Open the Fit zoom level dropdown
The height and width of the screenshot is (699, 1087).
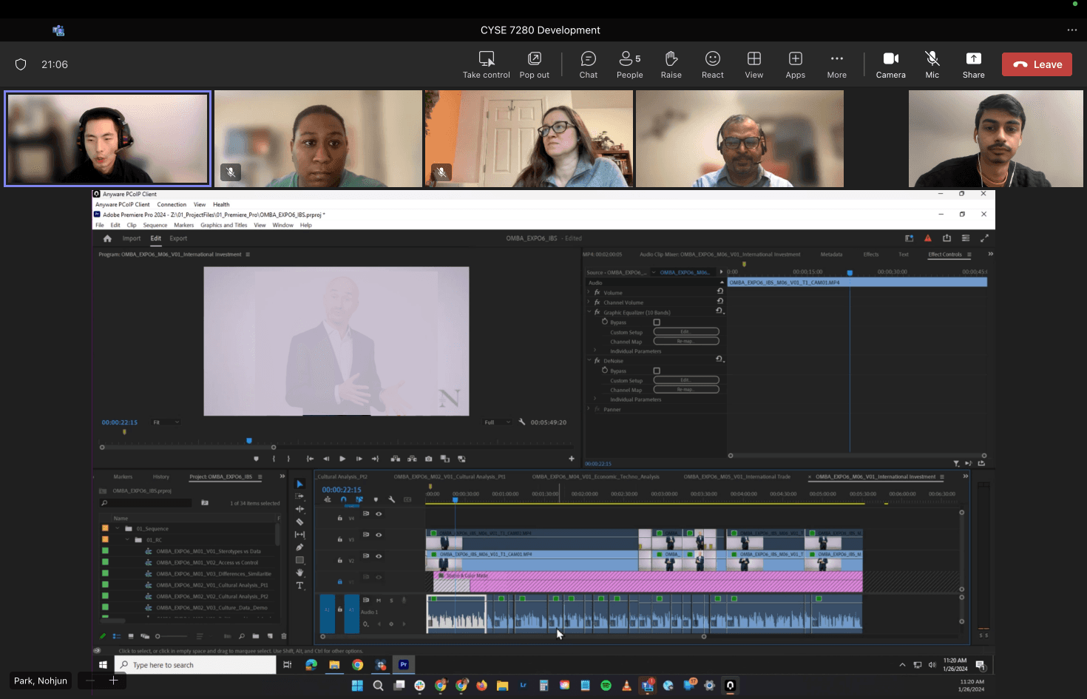pyautogui.click(x=166, y=422)
